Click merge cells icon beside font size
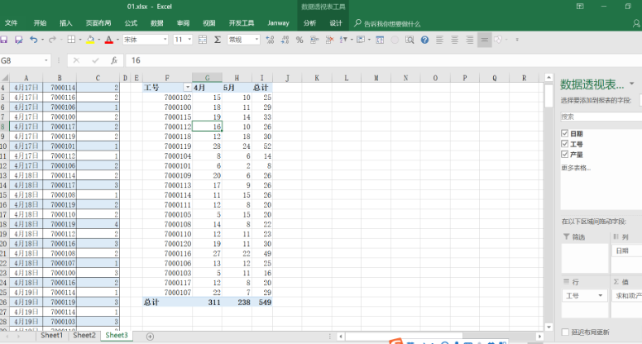The width and height of the screenshot is (642, 344). 202,40
